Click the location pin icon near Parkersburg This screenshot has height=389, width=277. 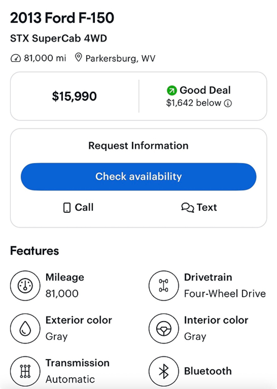[x=78, y=58]
